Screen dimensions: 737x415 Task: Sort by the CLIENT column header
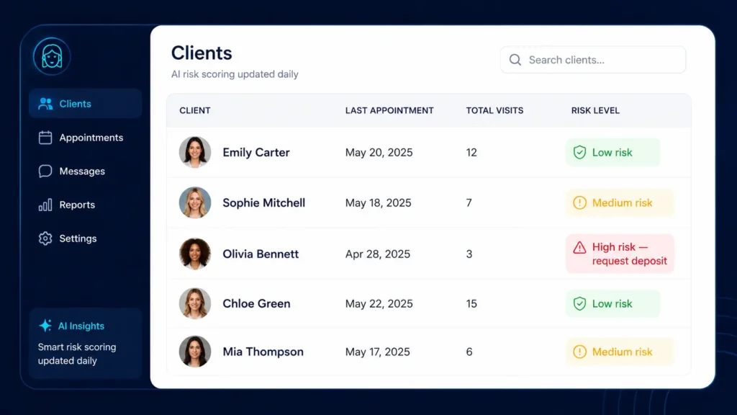[x=195, y=110]
